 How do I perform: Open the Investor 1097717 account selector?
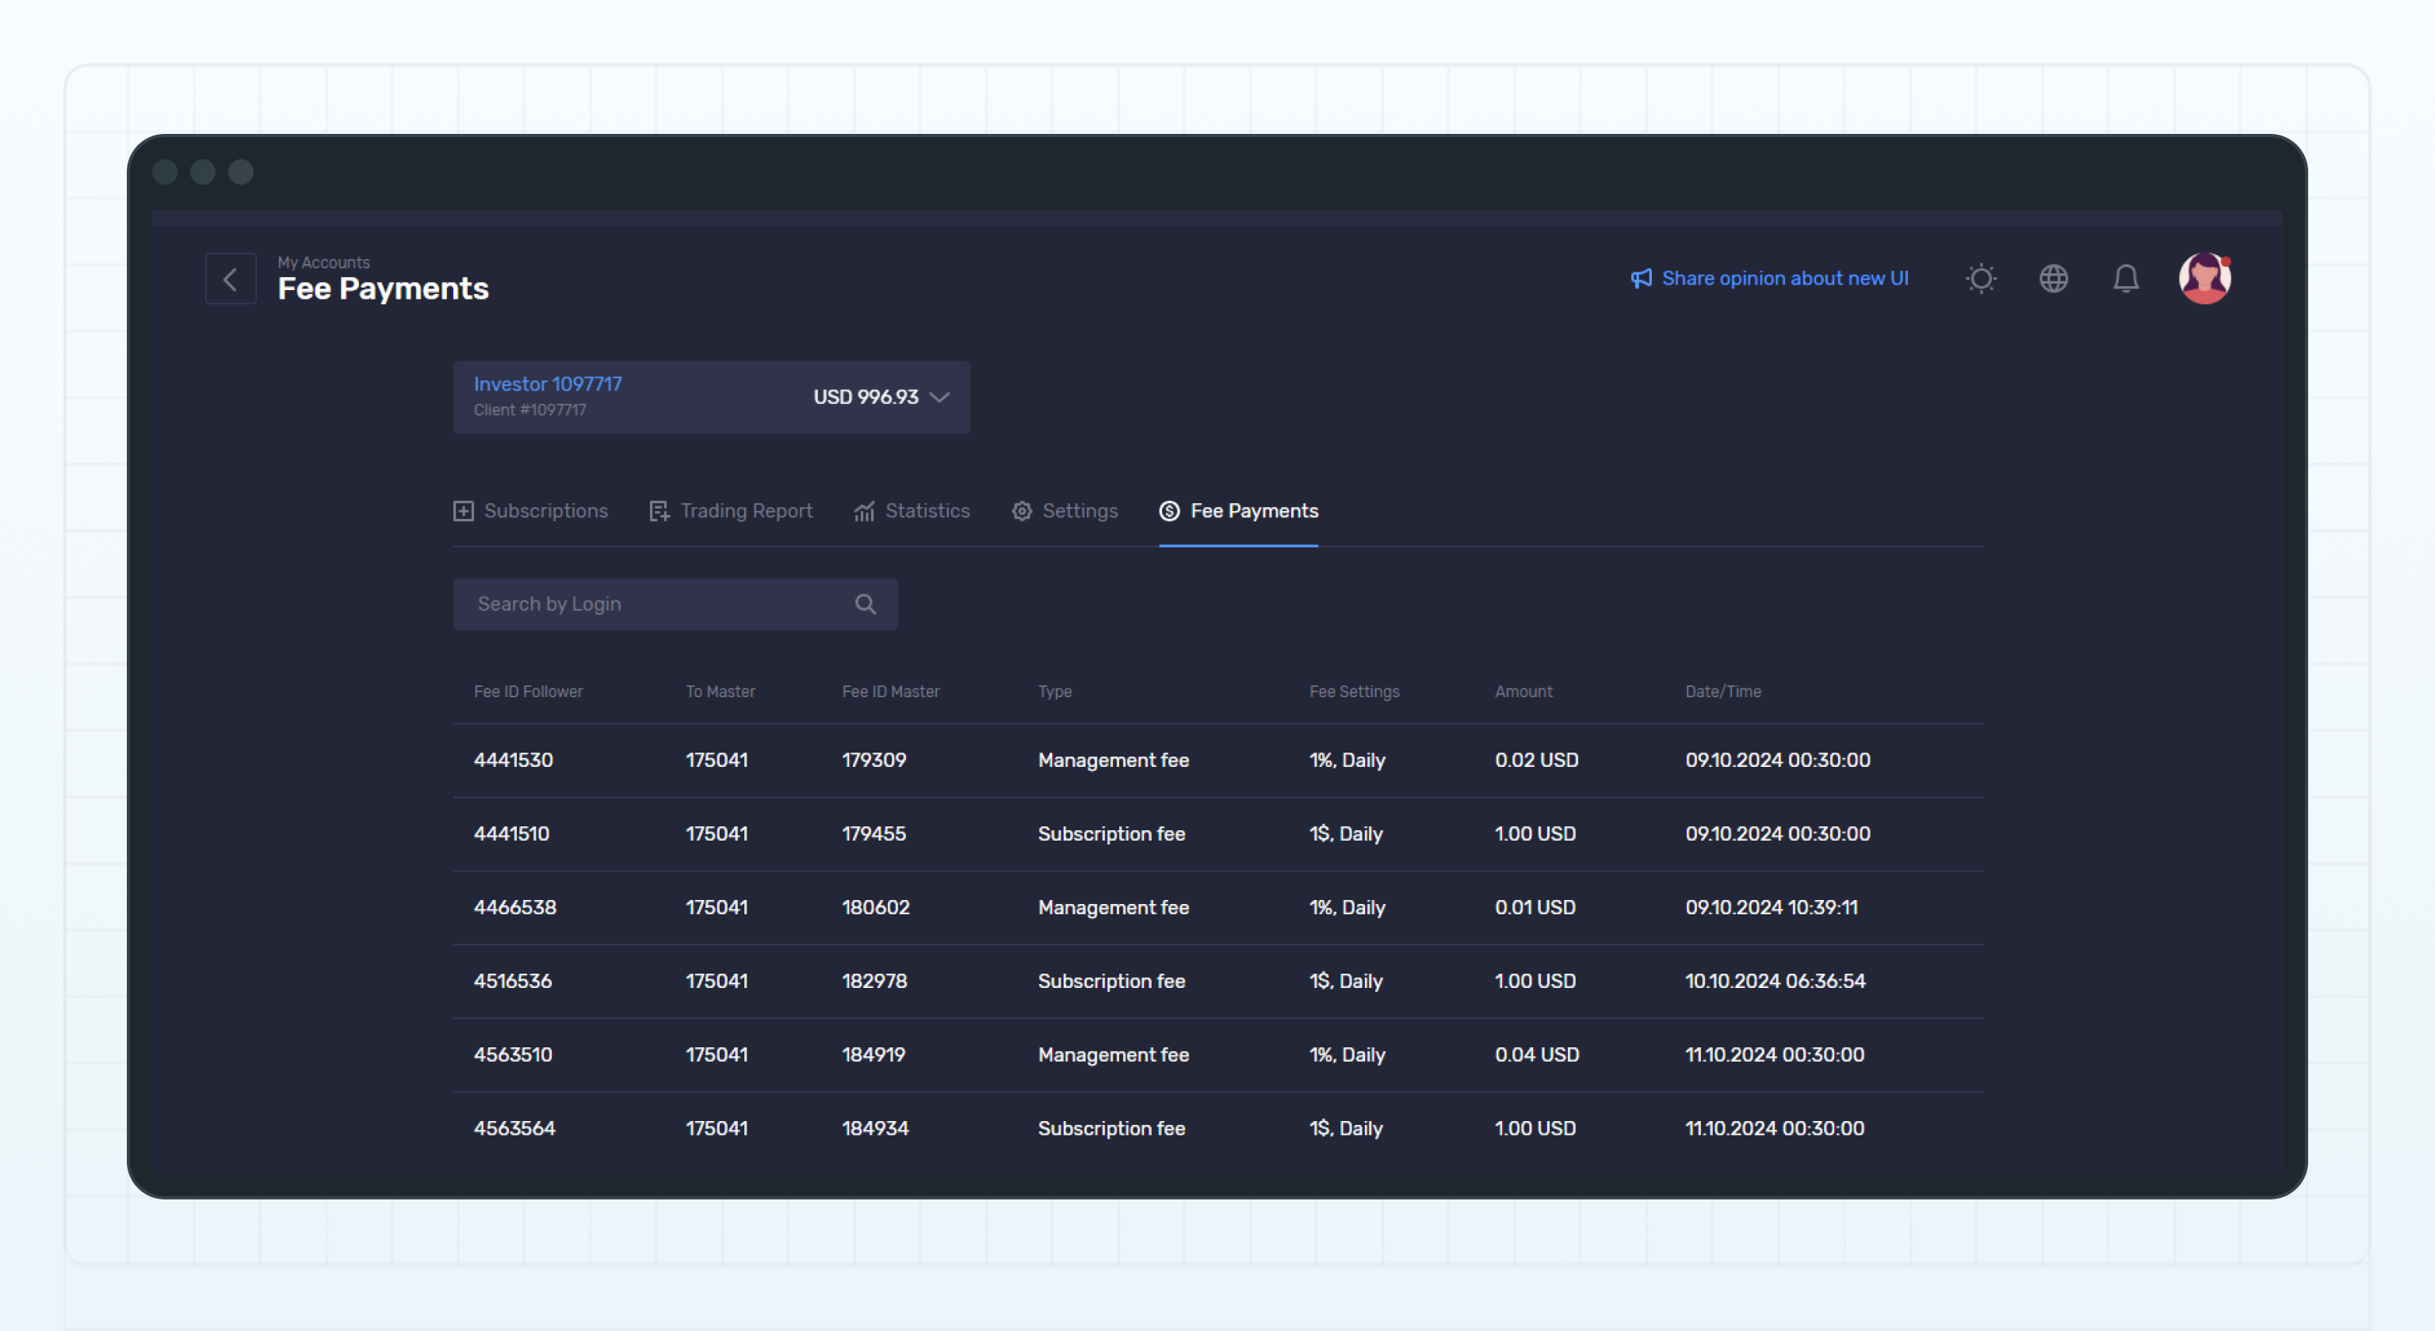pyautogui.click(x=711, y=397)
